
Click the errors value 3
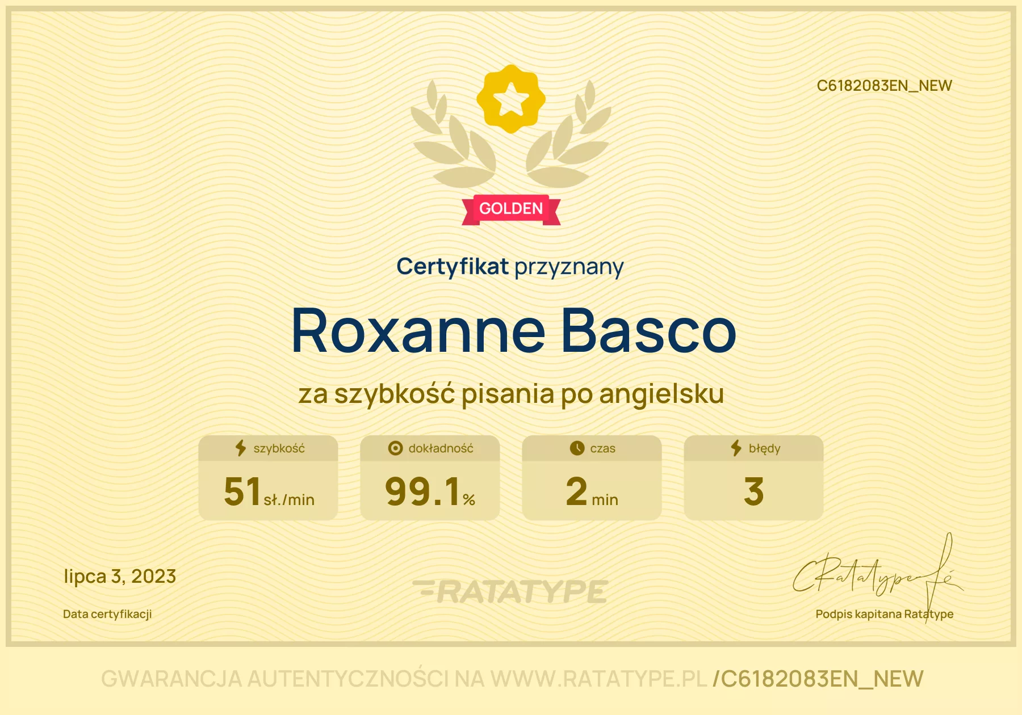coord(754,491)
